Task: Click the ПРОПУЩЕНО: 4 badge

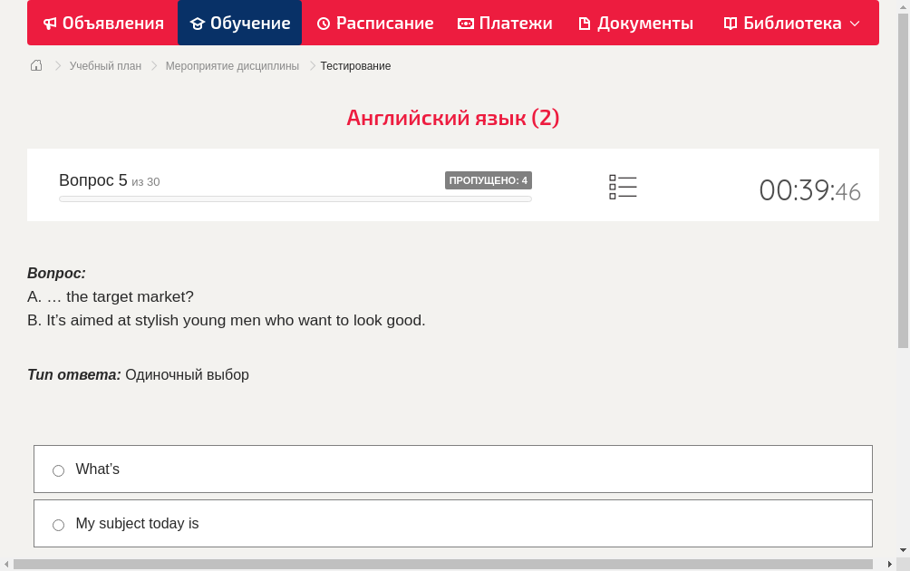Action: 488,180
